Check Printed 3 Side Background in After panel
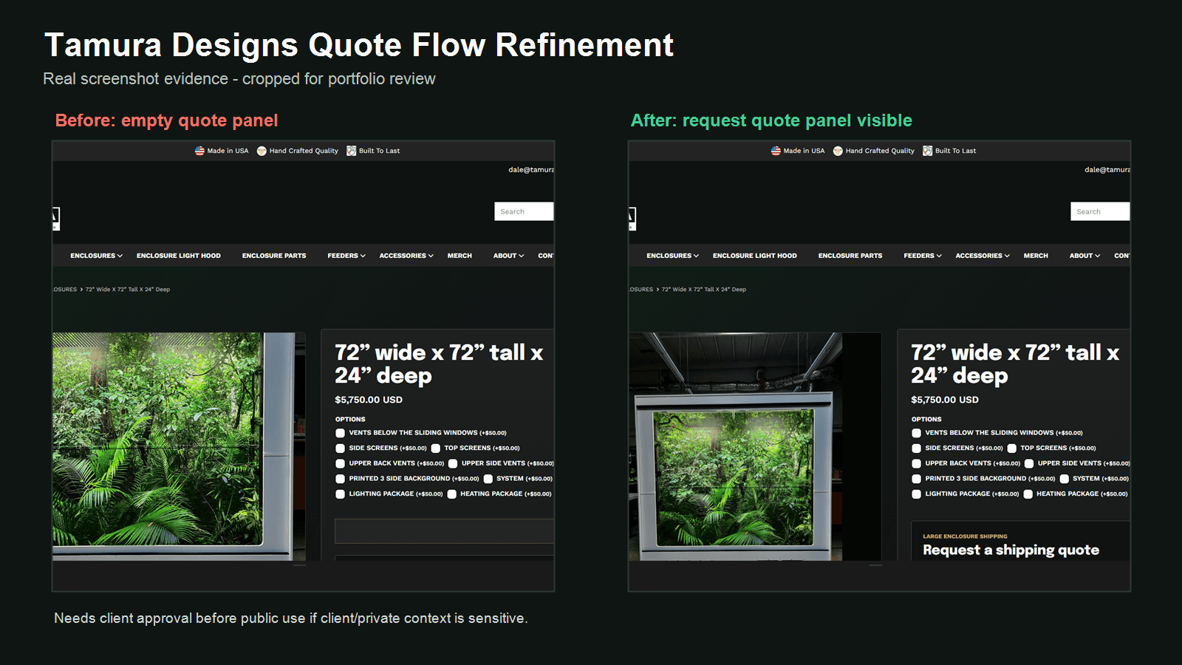Viewport: 1182px width, 665px height. click(917, 479)
